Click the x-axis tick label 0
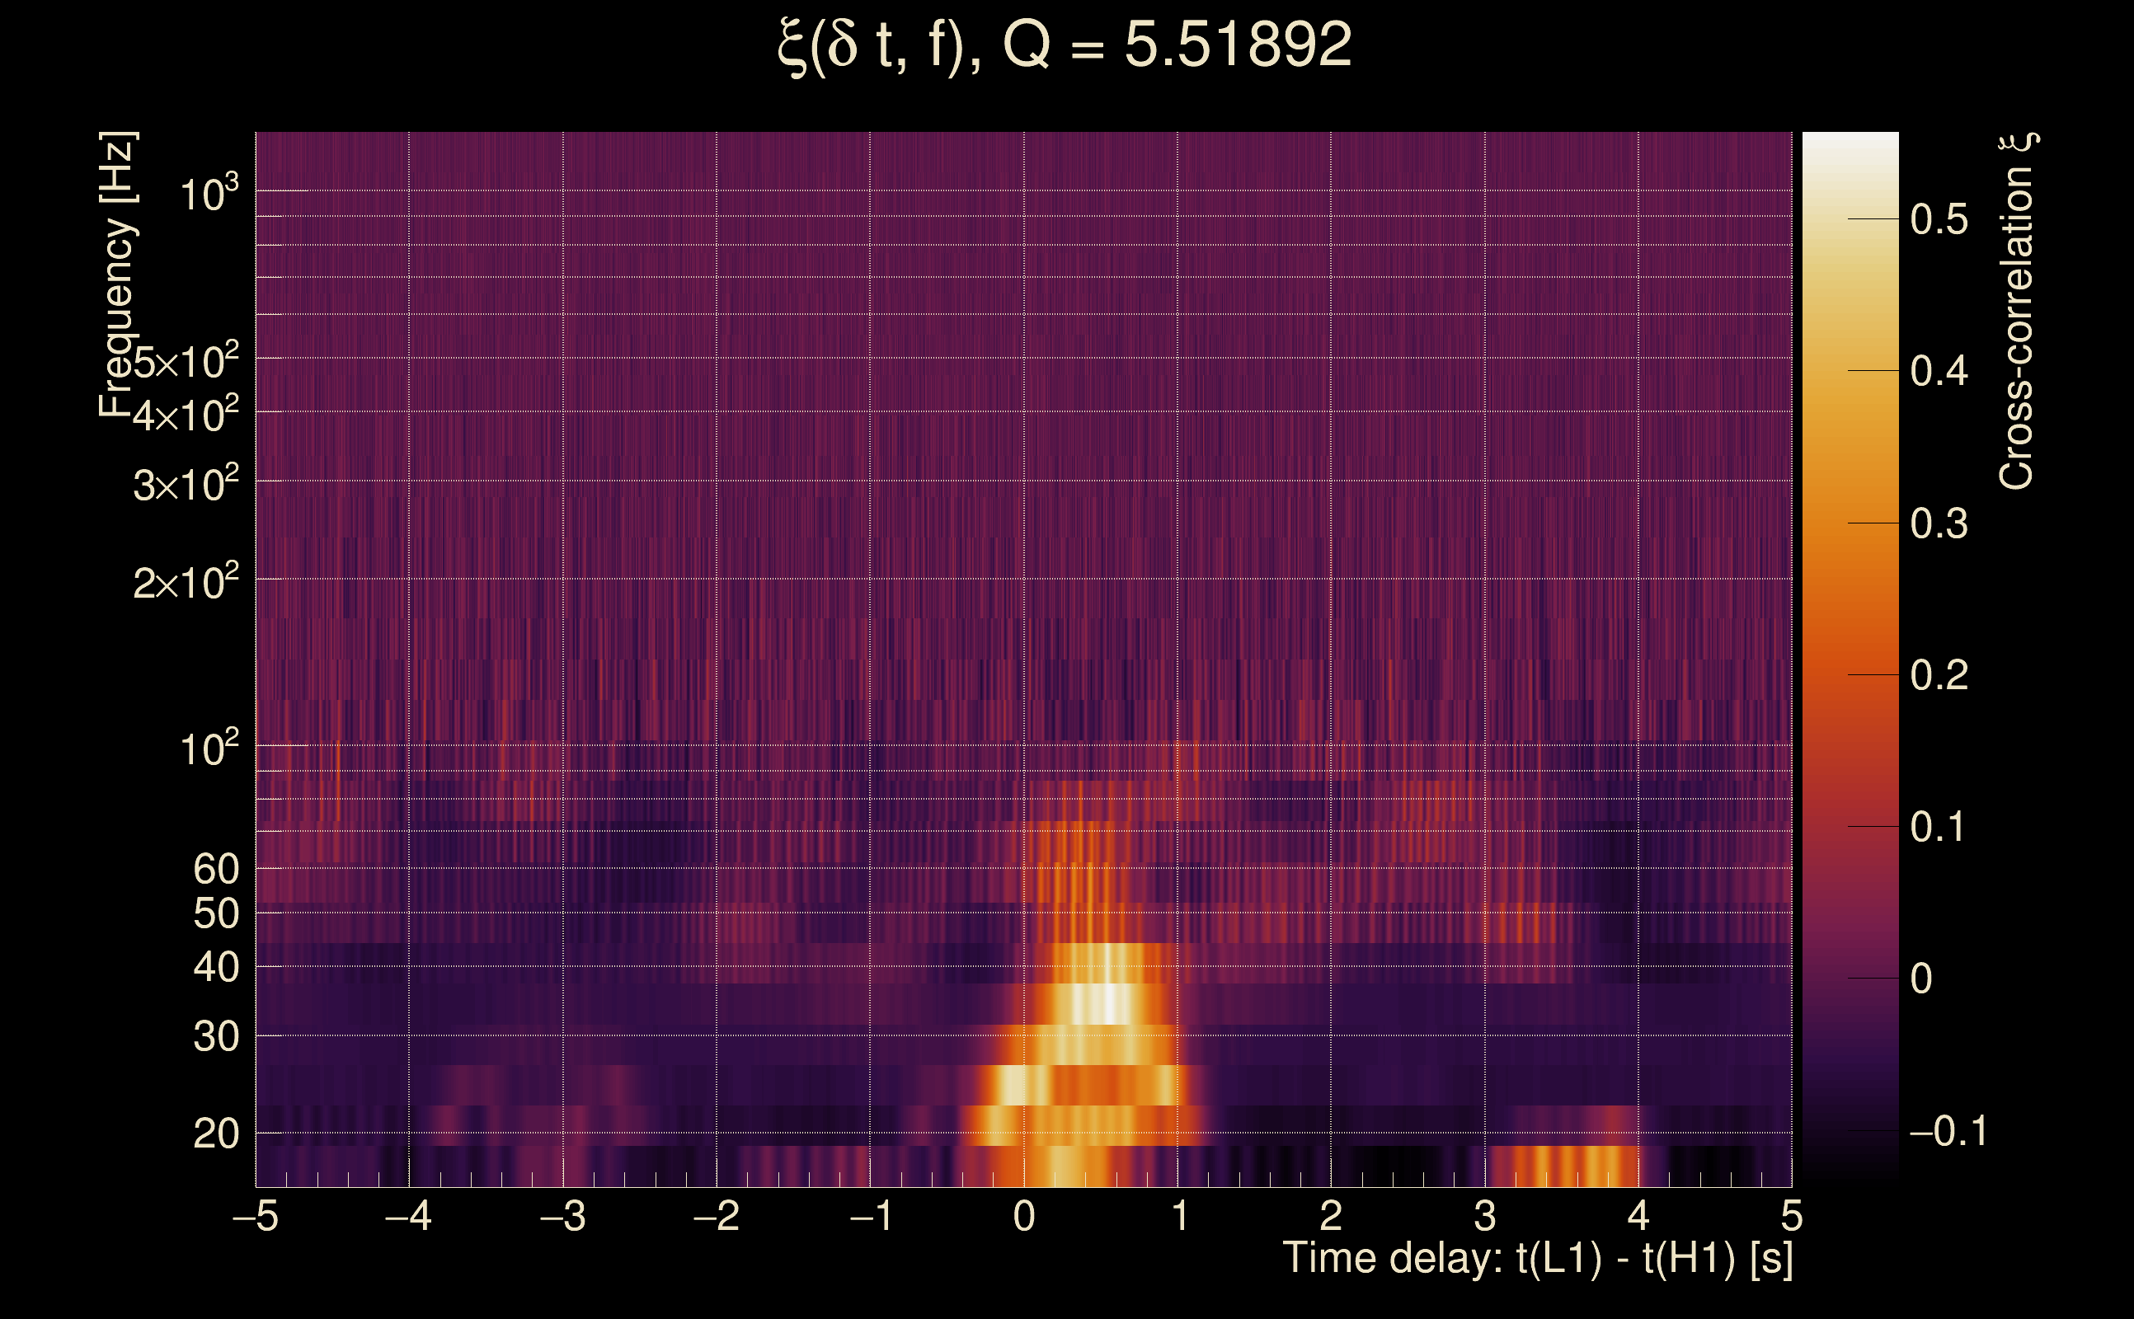Screen dimensions: 2134x1319 point(1024,1217)
